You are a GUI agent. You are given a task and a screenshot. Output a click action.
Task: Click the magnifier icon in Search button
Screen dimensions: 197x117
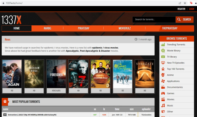[x=179, y=19]
